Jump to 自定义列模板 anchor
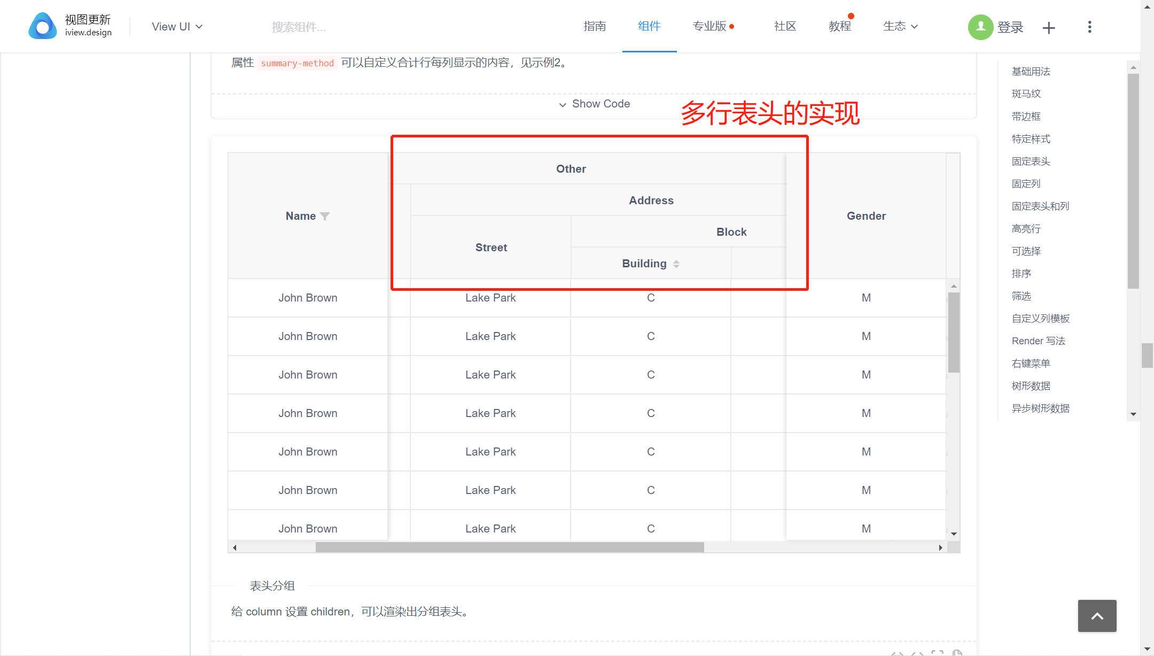The height and width of the screenshot is (656, 1154). tap(1040, 318)
